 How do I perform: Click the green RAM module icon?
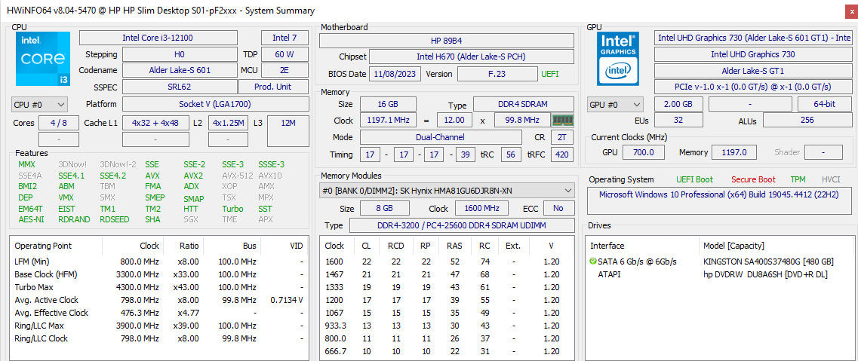562,120
